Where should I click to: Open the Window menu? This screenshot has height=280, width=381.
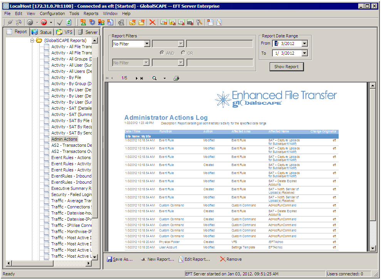point(110,13)
